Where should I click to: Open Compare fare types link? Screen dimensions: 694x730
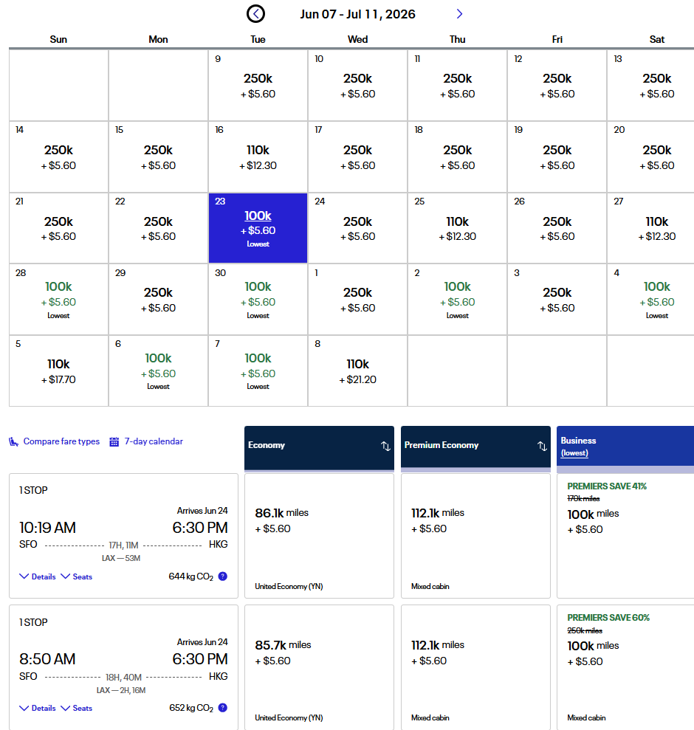[61, 441]
